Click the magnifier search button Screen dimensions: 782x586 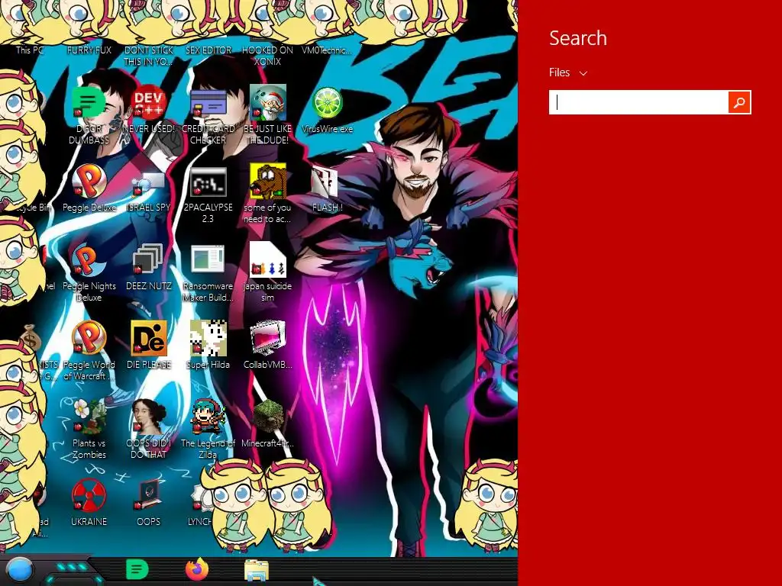pos(739,103)
